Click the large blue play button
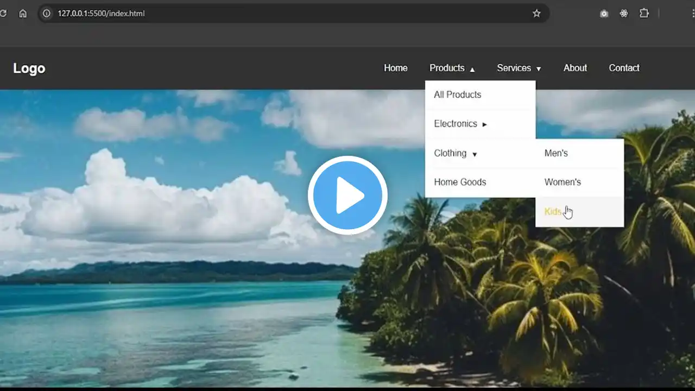This screenshot has height=391, width=695. pos(347,195)
